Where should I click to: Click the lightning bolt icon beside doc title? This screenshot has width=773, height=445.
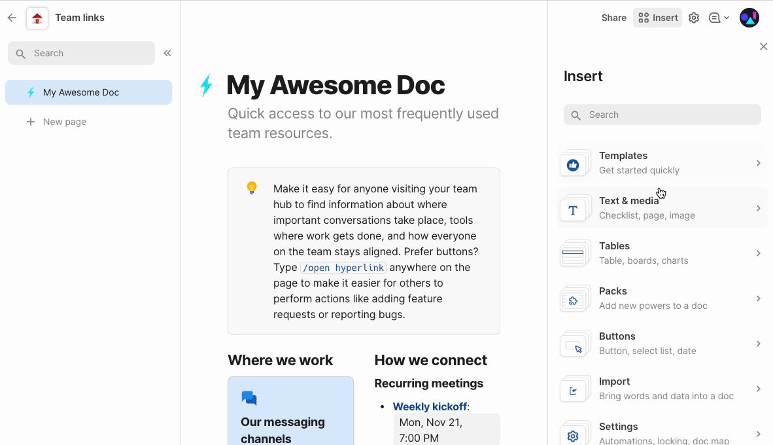tap(206, 85)
